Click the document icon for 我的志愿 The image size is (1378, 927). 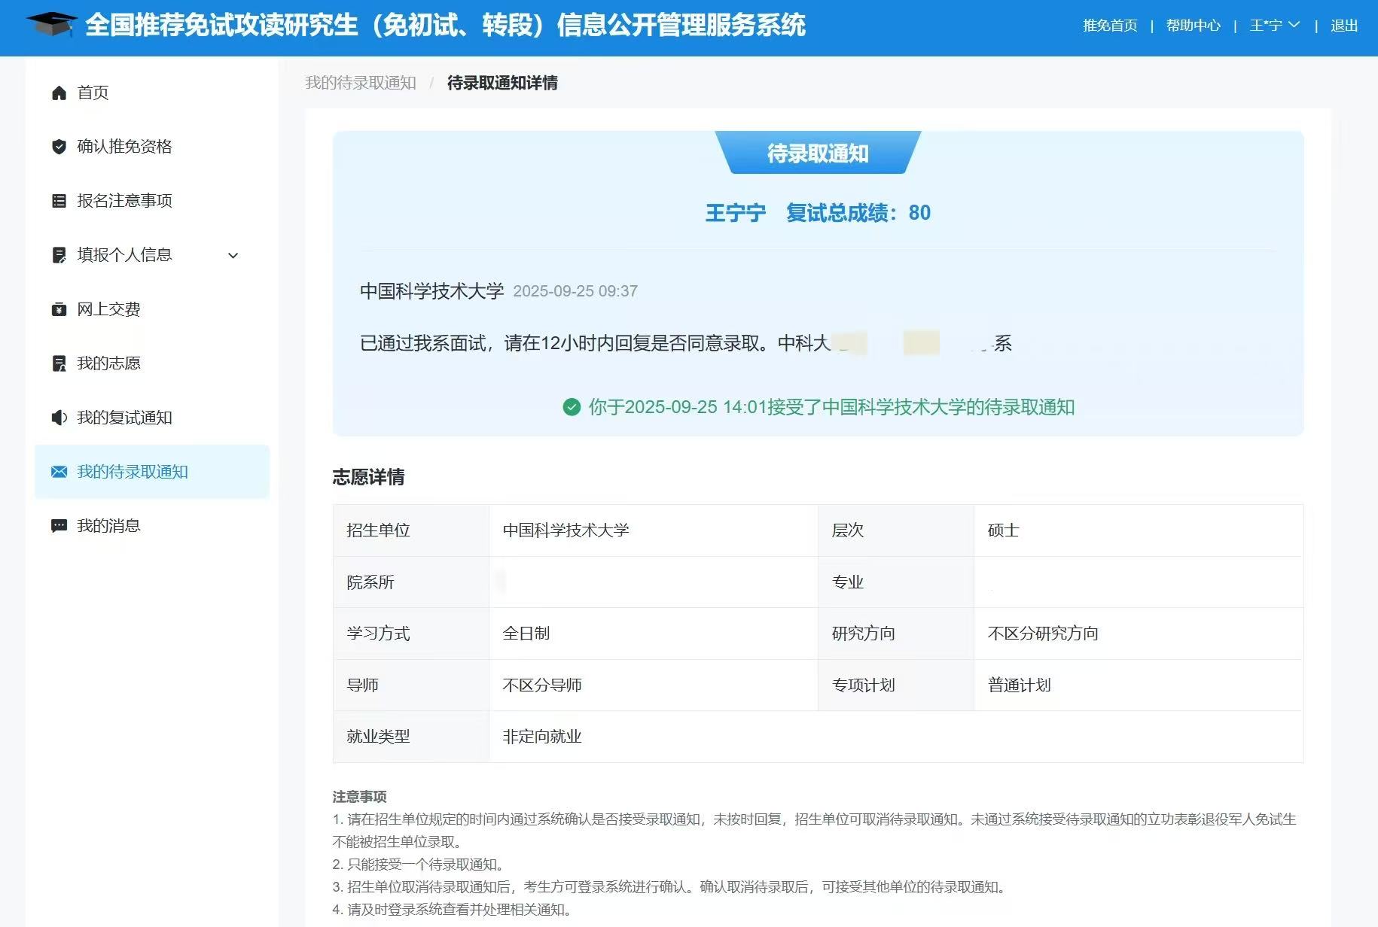[59, 363]
